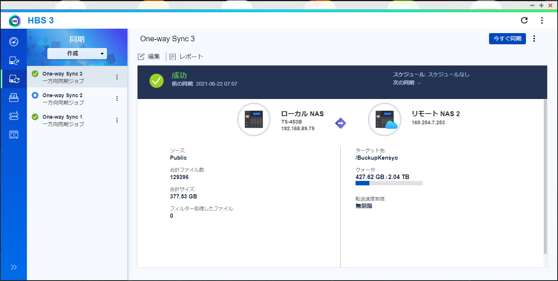Open options menu for One-way Sync 3
Viewport: 558px width, 281px height.
point(117,77)
